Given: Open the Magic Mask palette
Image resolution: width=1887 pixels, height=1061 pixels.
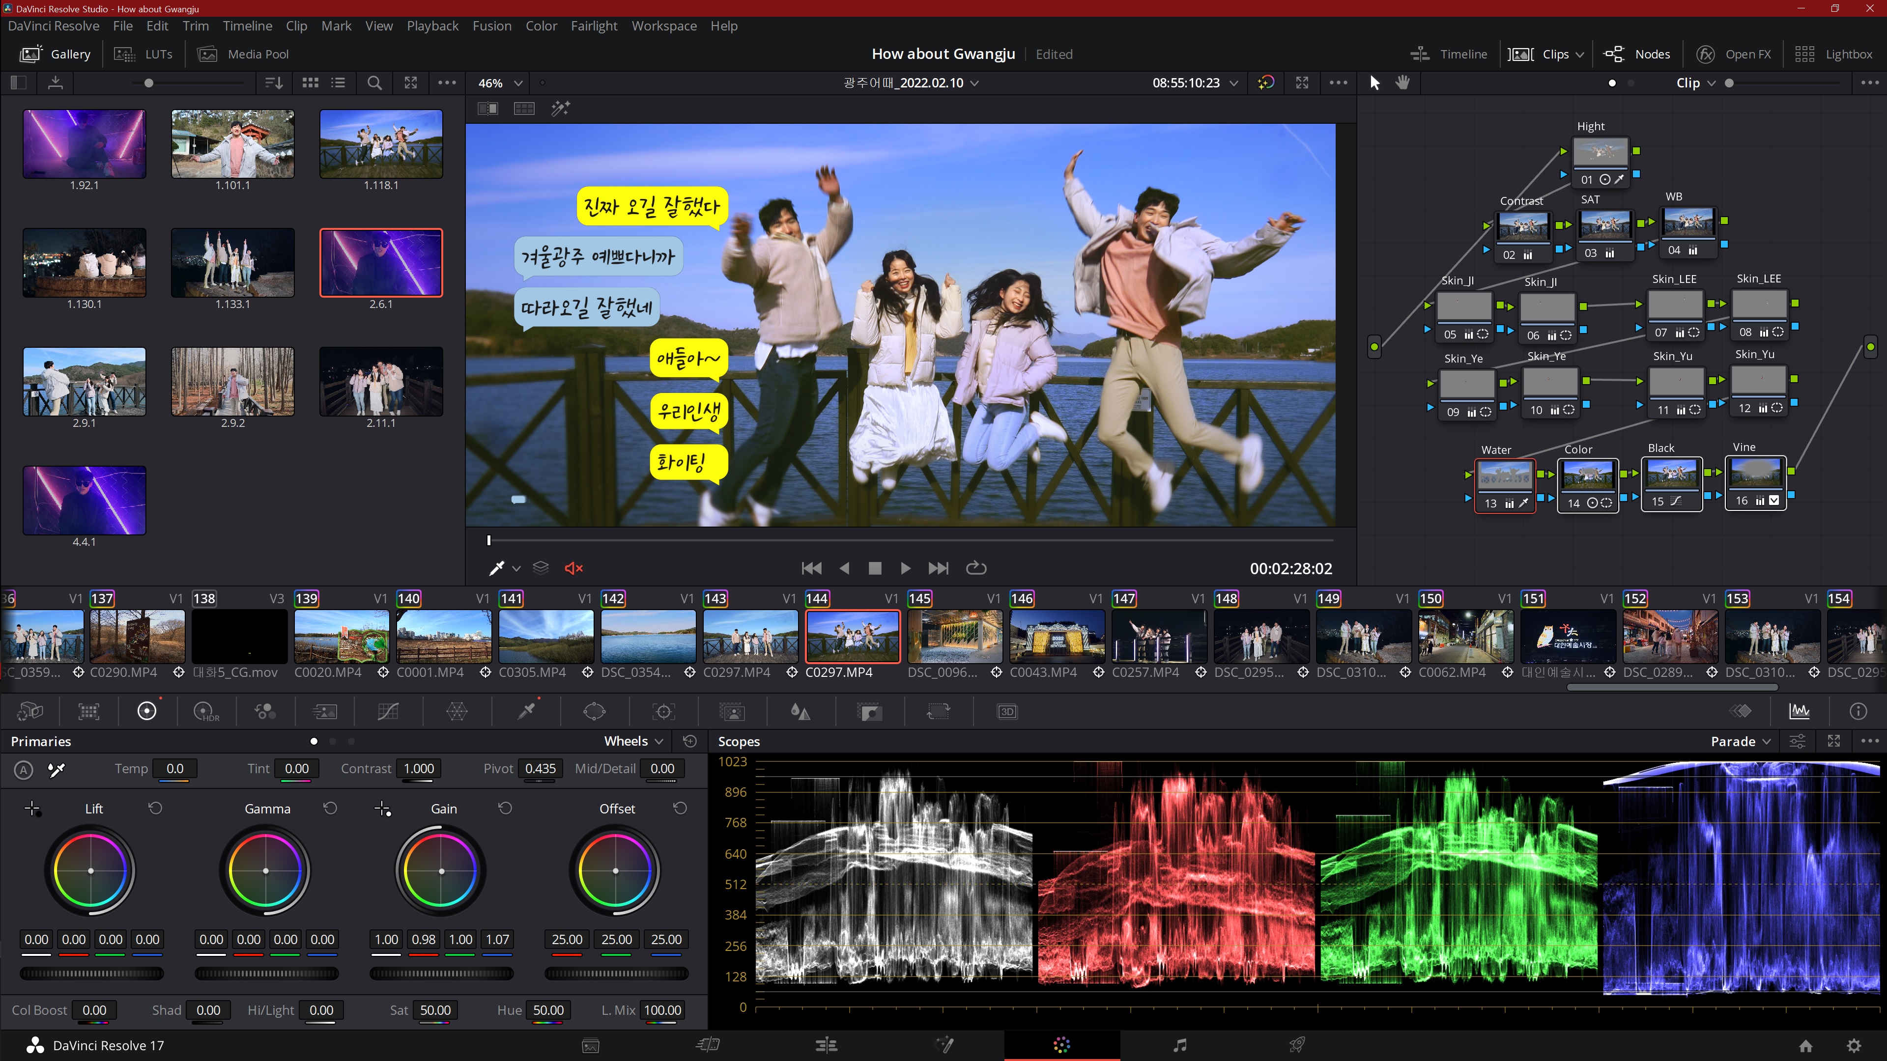Looking at the screenshot, I should (x=732, y=711).
